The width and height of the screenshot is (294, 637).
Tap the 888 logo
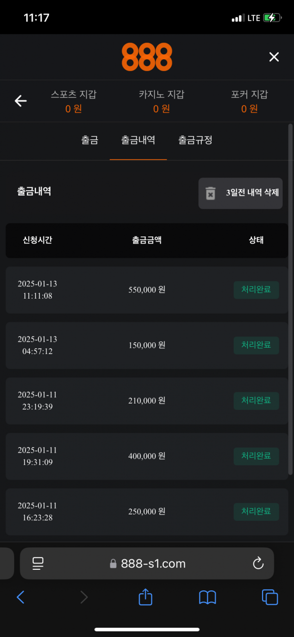[147, 57]
